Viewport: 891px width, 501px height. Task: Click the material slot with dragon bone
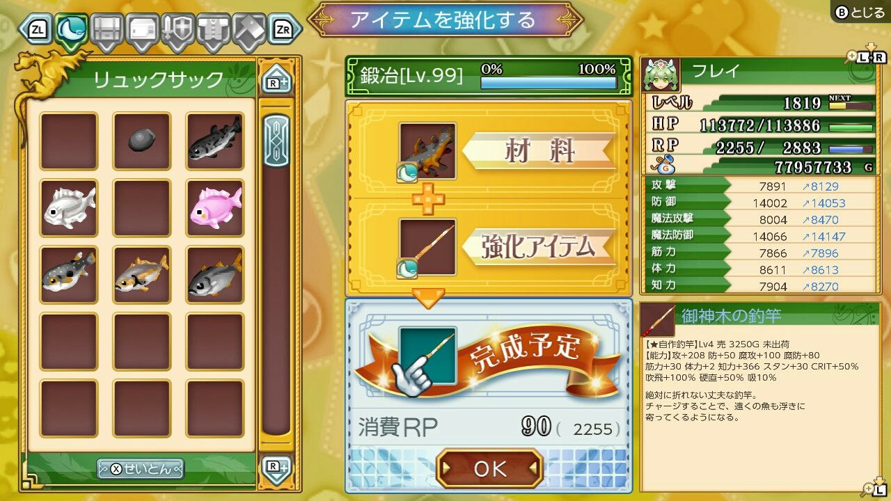[x=427, y=152]
